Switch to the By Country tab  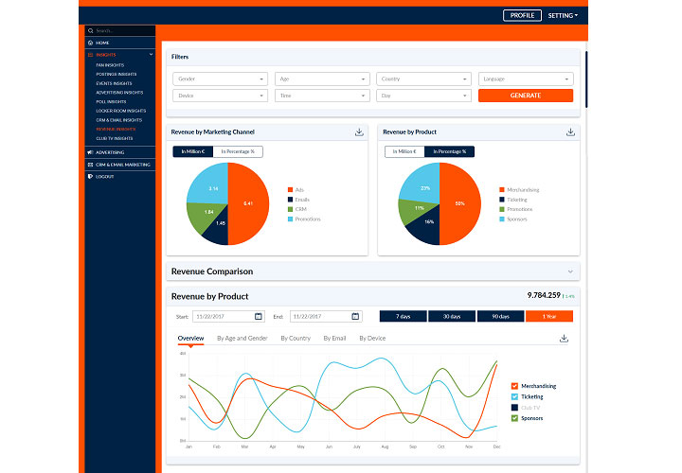tap(296, 338)
